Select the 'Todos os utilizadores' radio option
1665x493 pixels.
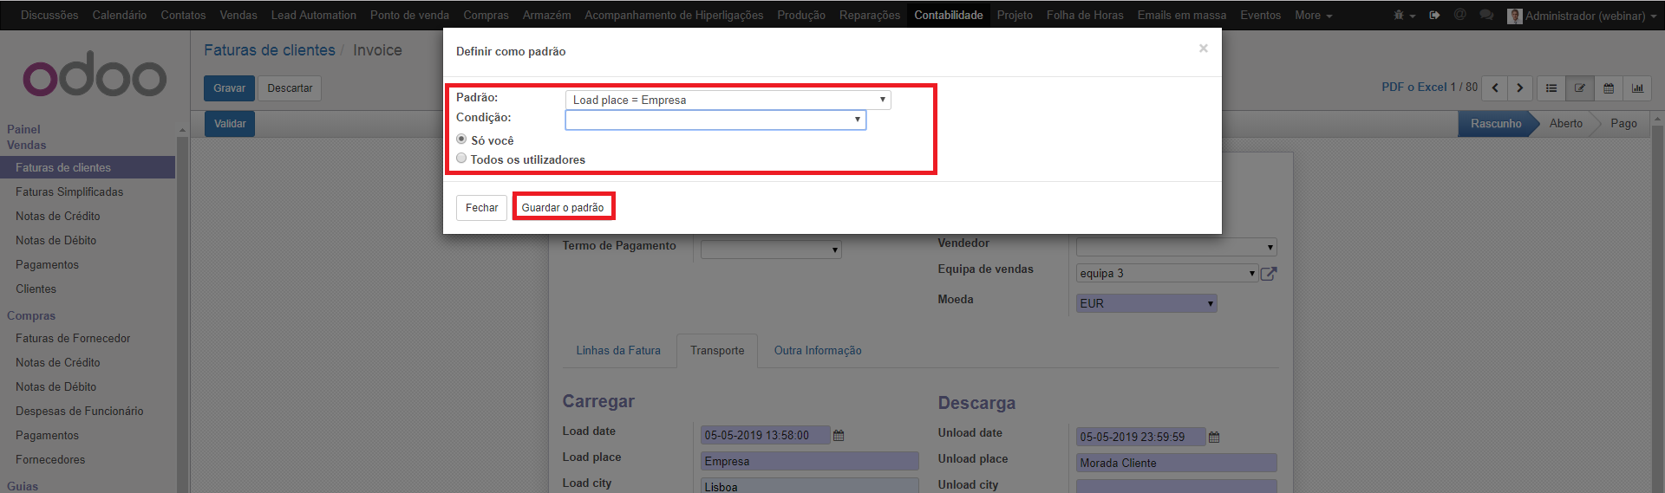461,159
